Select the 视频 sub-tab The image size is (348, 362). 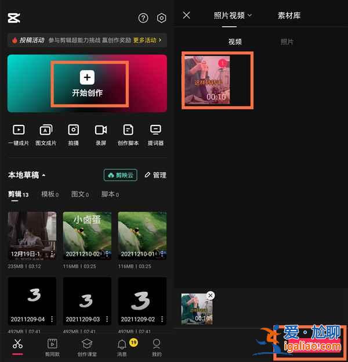click(x=235, y=42)
